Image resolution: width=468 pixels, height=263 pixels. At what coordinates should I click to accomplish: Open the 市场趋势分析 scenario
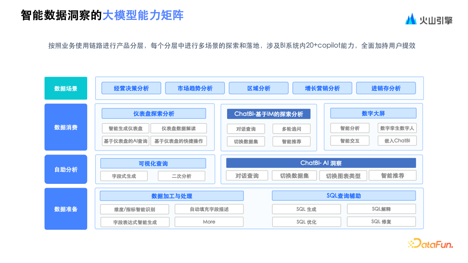pyautogui.click(x=195, y=88)
